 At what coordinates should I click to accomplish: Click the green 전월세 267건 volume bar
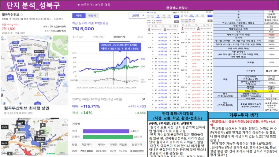[x=108, y=137]
